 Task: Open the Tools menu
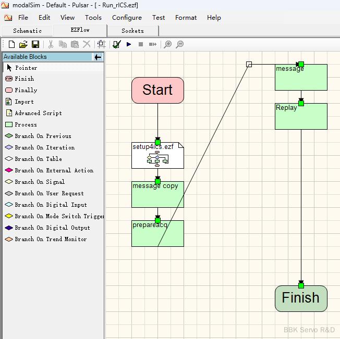tap(93, 17)
